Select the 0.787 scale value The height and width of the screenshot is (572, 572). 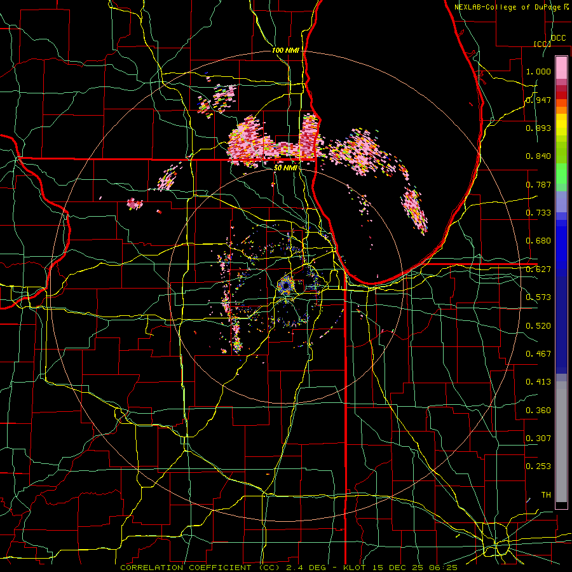point(538,184)
